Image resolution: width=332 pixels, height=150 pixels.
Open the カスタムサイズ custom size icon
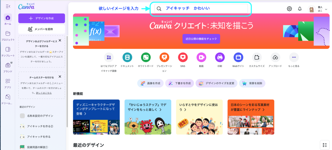257,57
